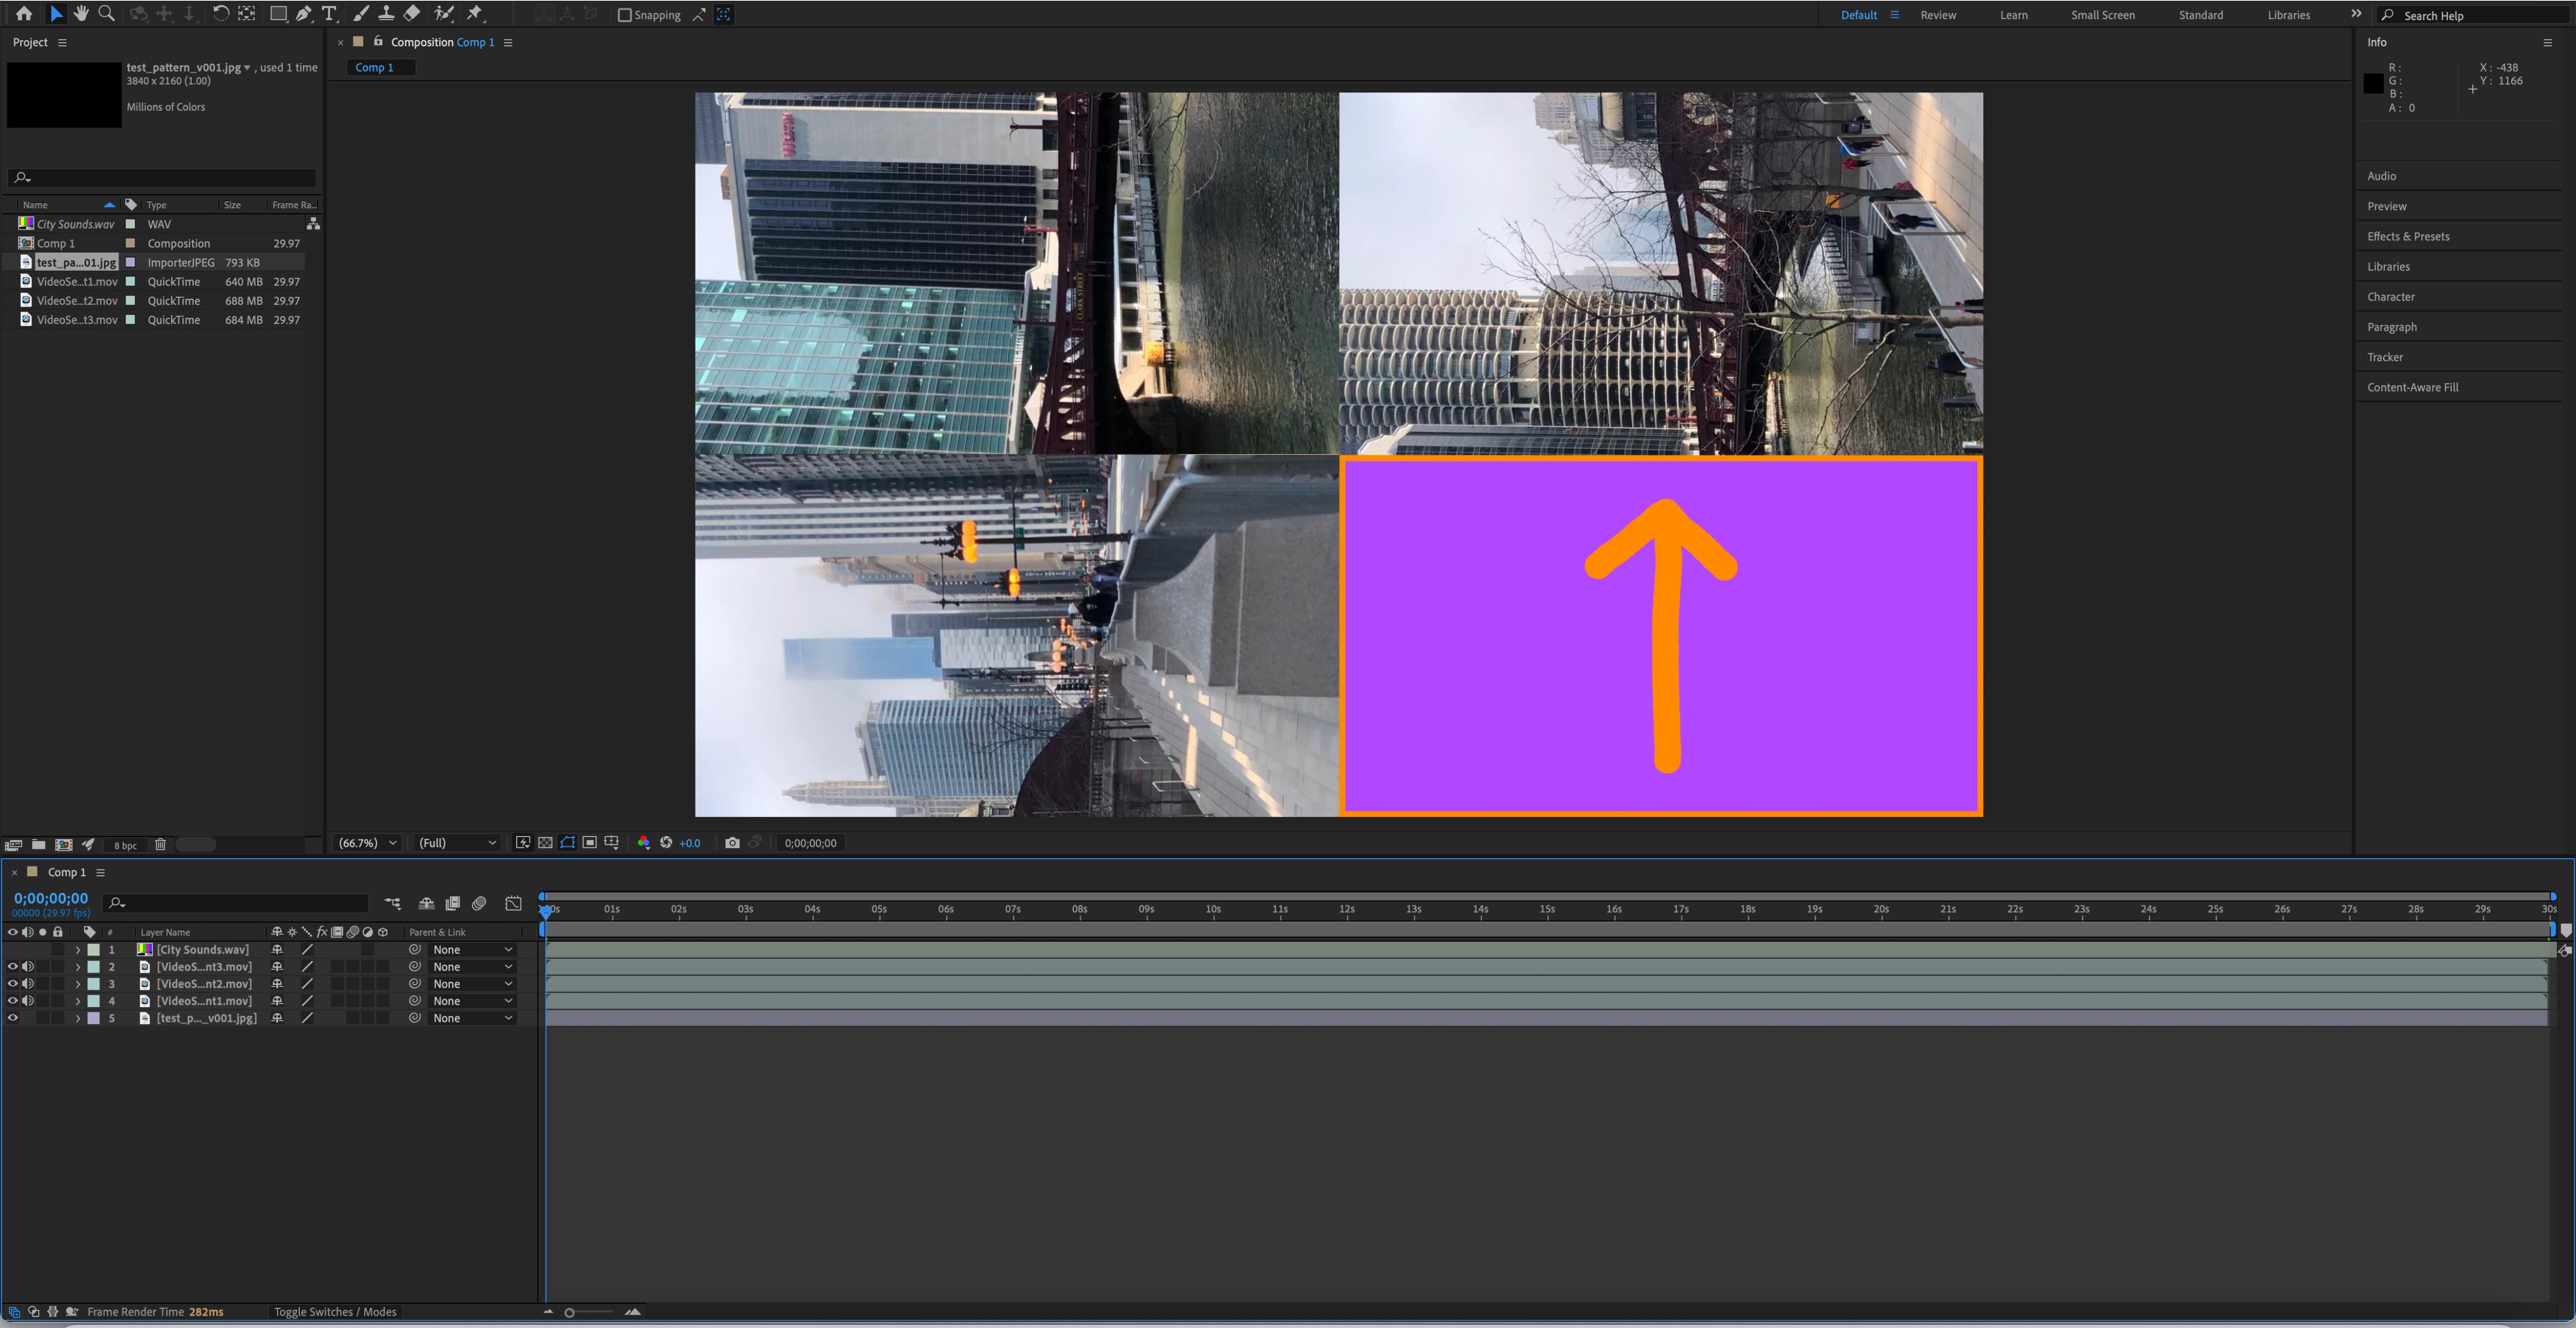Open the resolution (Full) dropdown

(x=455, y=843)
